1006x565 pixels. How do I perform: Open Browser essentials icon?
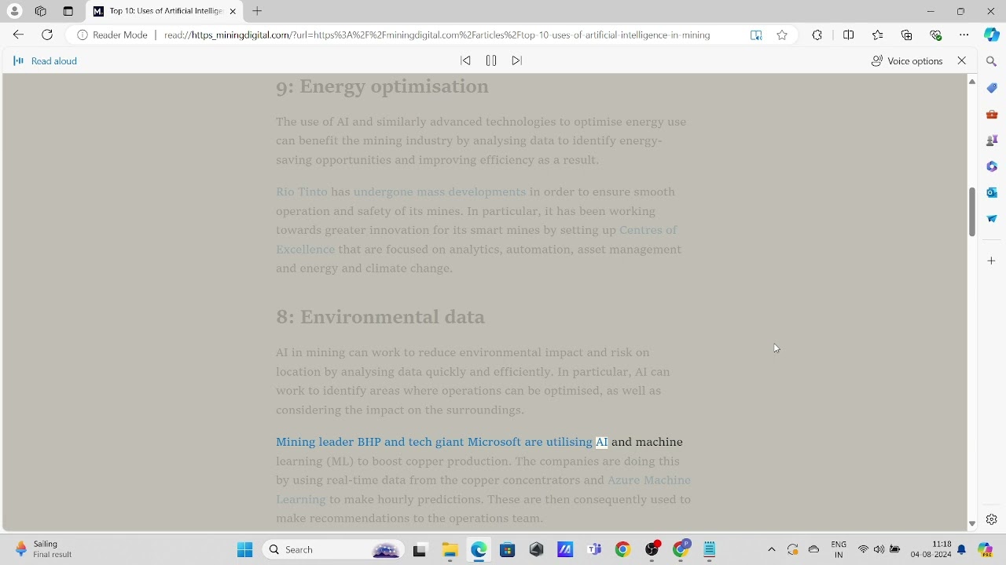click(936, 35)
